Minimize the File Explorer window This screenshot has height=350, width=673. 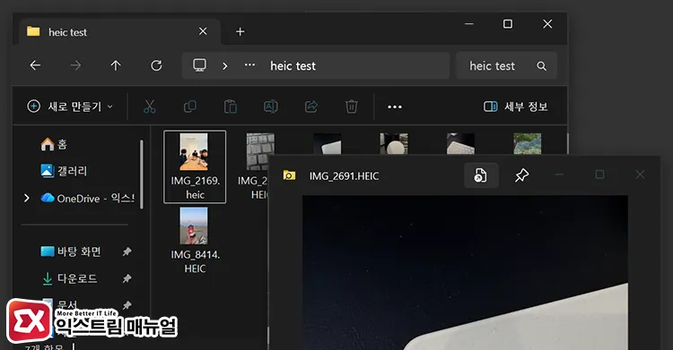point(468,24)
